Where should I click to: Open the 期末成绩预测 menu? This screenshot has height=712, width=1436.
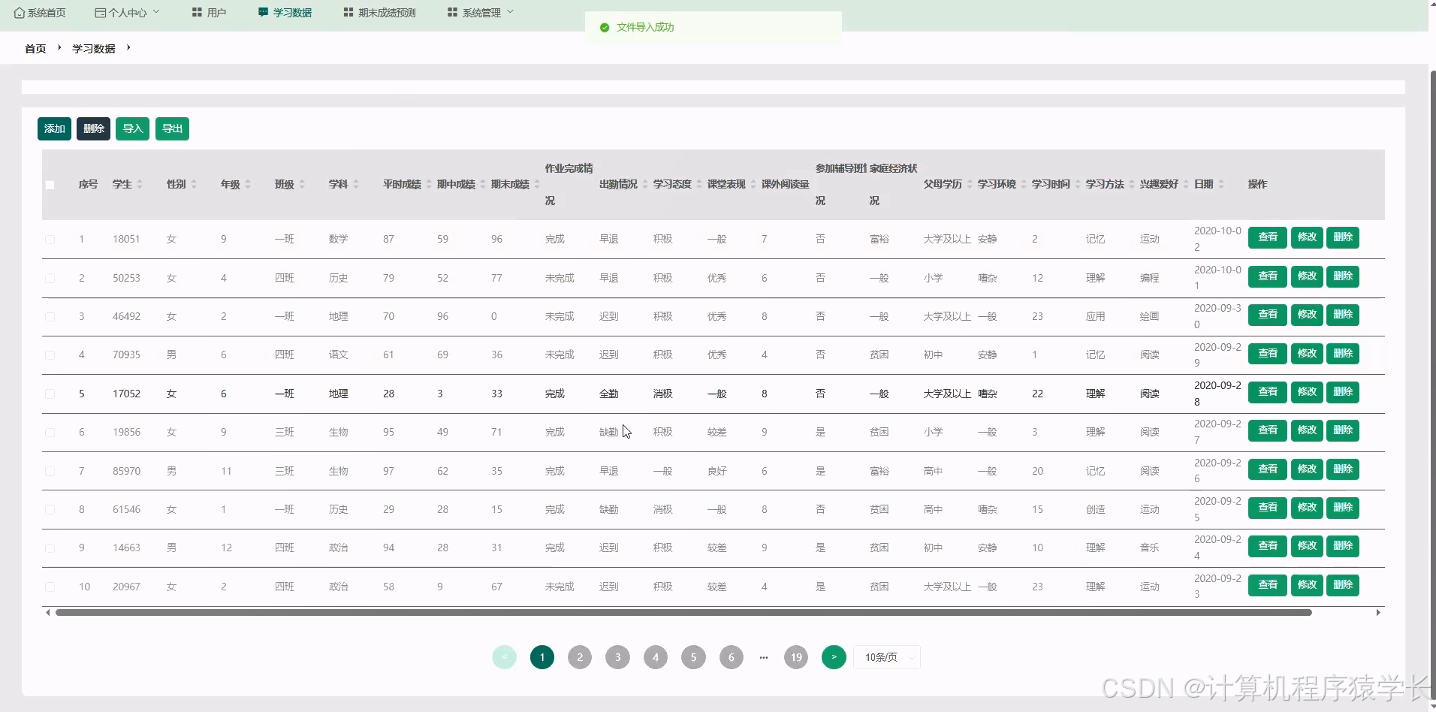(x=379, y=13)
